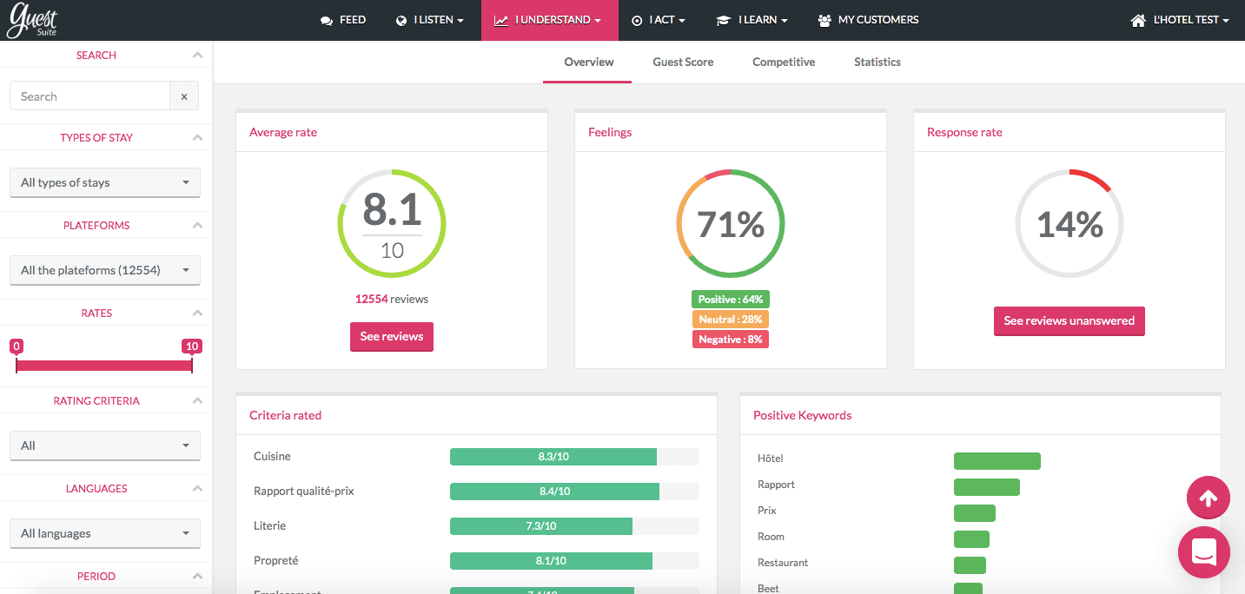Open the Feed chat bubble icon
The height and width of the screenshot is (594, 1245).
tap(327, 20)
